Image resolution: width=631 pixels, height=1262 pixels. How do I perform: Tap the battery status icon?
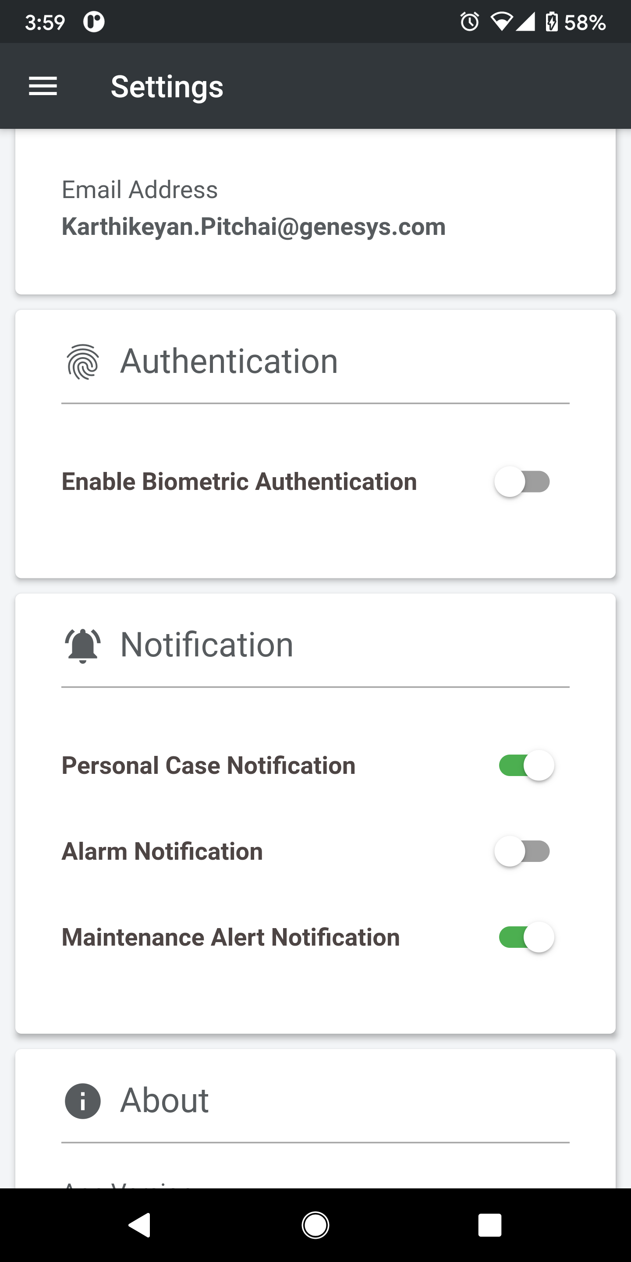pos(552,22)
